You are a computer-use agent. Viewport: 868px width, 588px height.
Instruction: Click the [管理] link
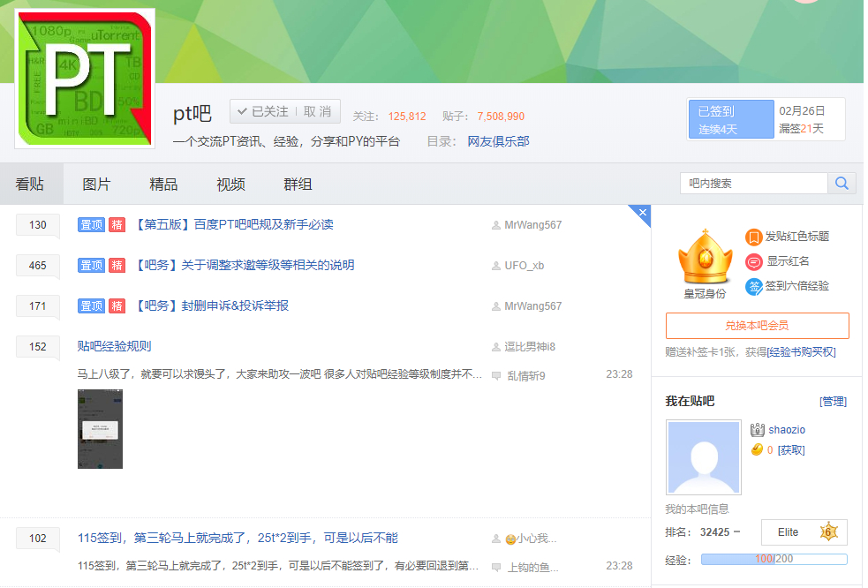click(834, 402)
